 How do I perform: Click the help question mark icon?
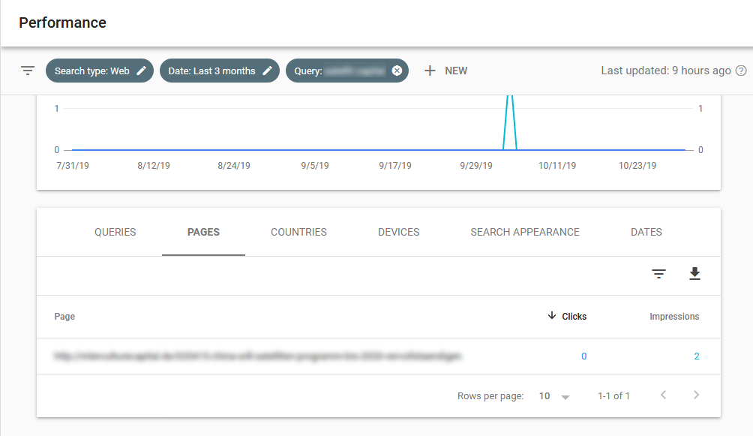click(742, 71)
